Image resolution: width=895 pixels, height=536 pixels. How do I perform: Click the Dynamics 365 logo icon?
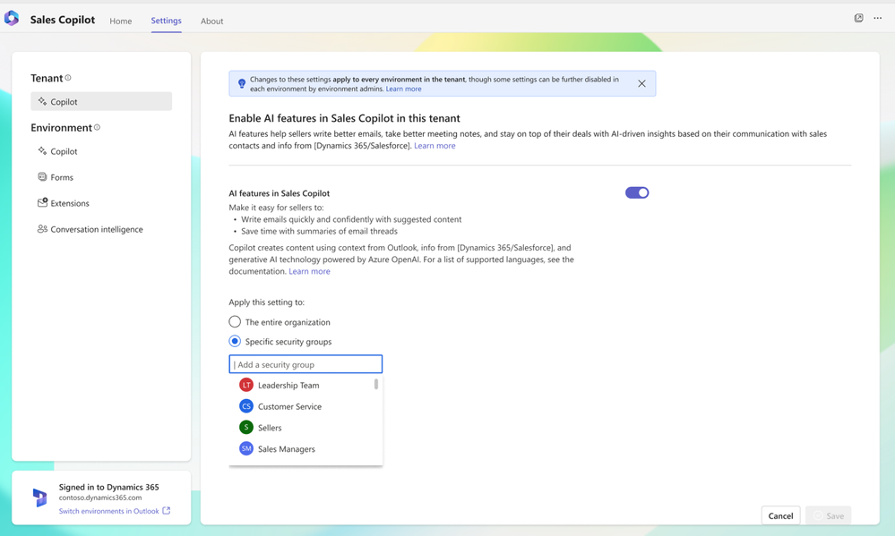pos(39,498)
